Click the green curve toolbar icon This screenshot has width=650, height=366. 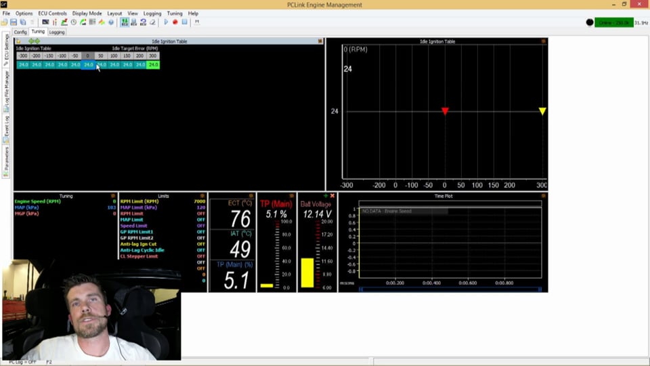click(x=83, y=22)
